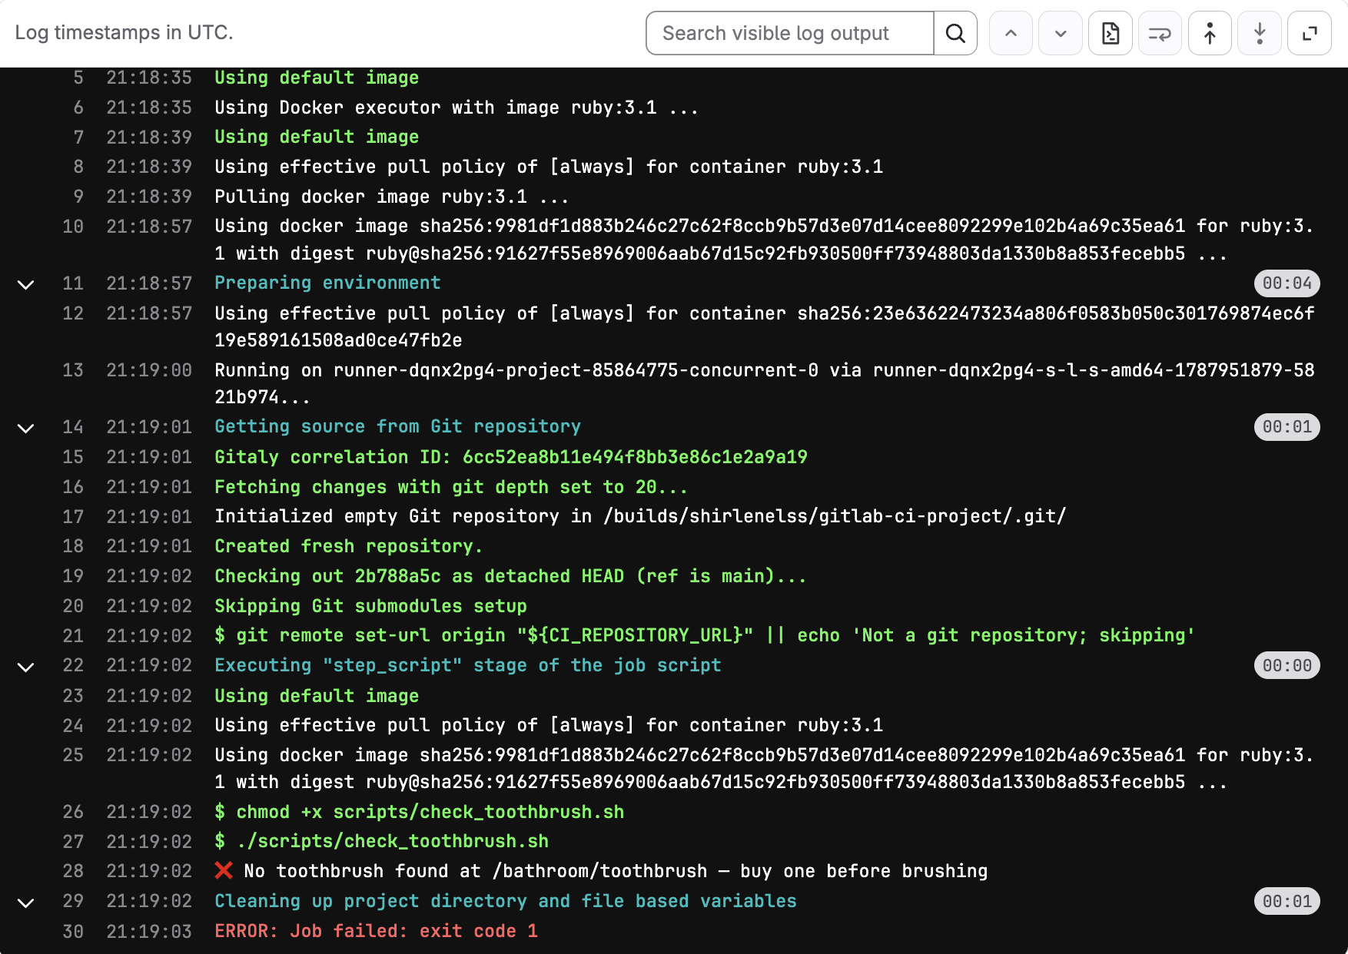Click the No toothbrush found message

click(x=601, y=871)
